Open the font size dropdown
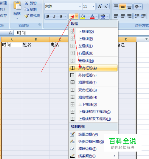149x159 pixels. click(x=93, y=6)
